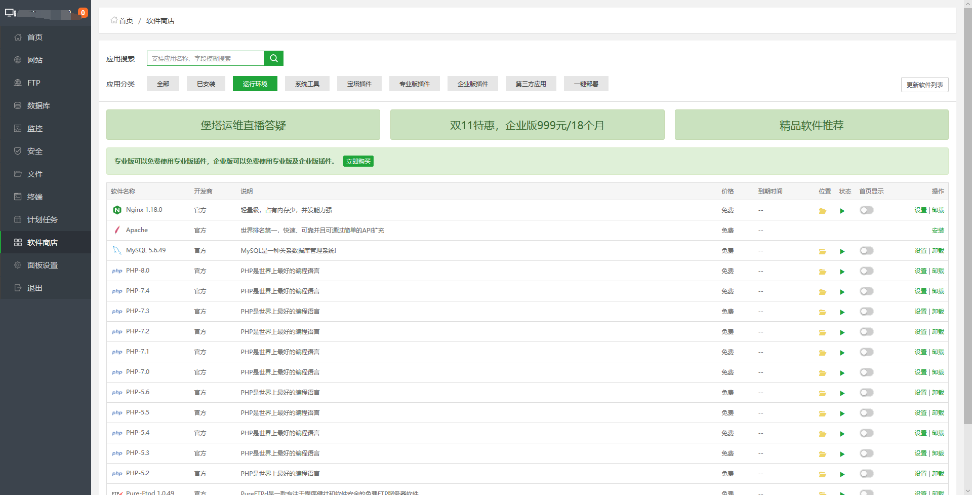The width and height of the screenshot is (972, 495).
Task: Click 卸载 link for MySQL 5.6.49
Action: tap(938, 251)
